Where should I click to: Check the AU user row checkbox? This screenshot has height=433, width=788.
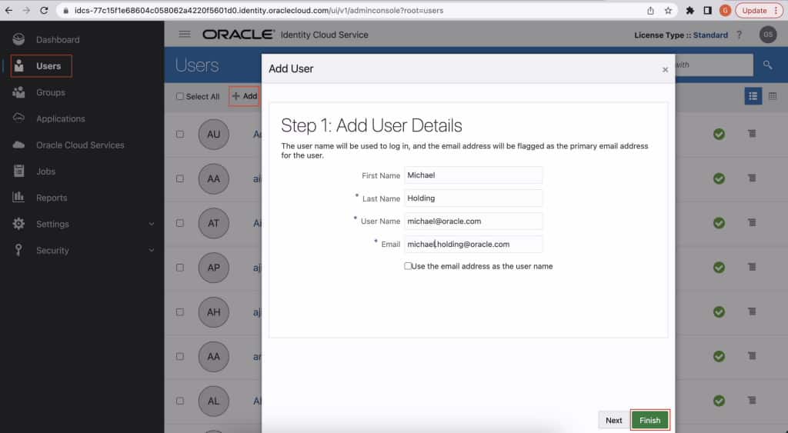click(x=180, y=134)
